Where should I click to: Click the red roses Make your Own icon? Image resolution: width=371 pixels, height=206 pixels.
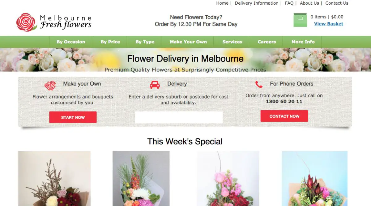pos(50,85)
